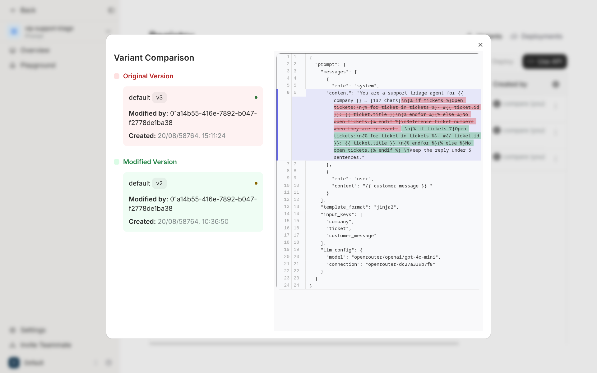The image size is (597, 373).
Task: Click the "role": "system" diff line
Action: click(x=355, y=86)
